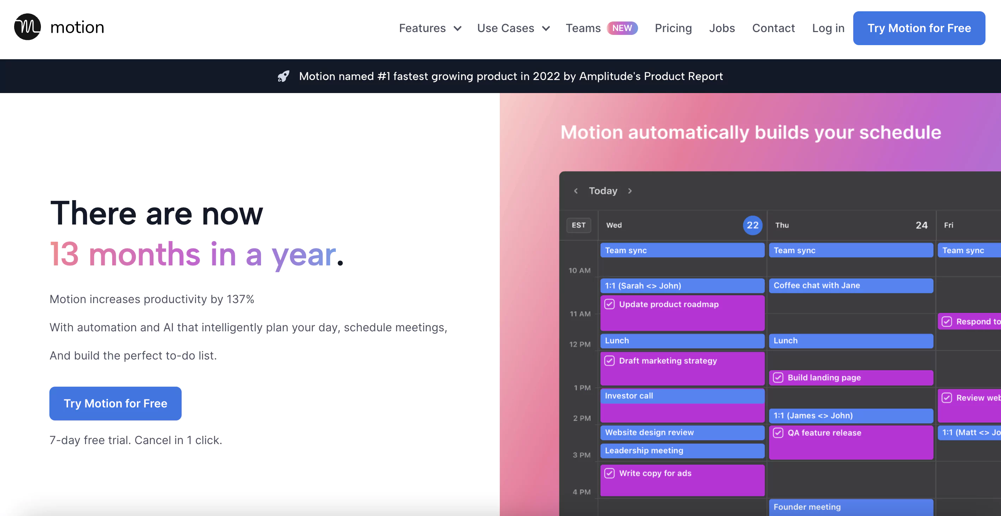Check off Review web task on Friday
This screenshot has width=1001, height=516.
pos(947,398)
